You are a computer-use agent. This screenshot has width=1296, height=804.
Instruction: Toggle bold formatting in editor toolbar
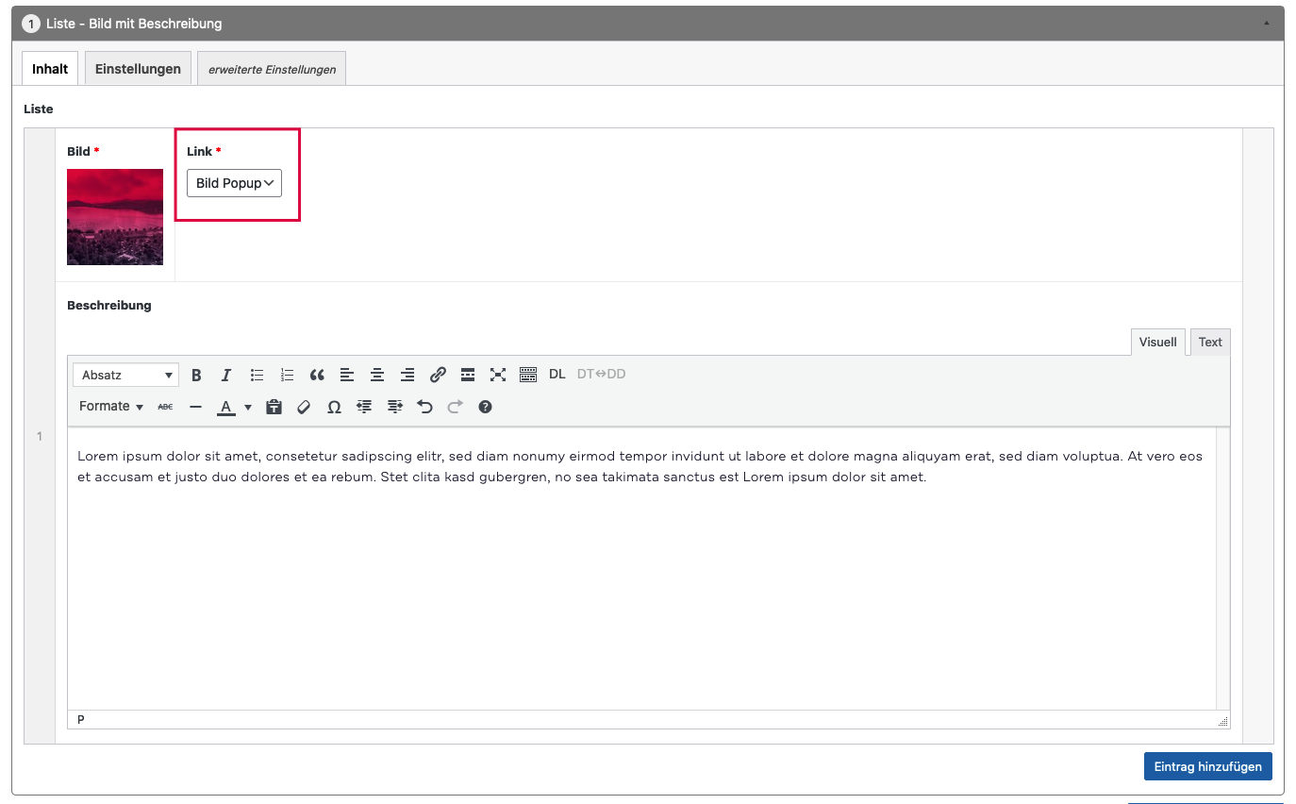[x=196, y=375]
